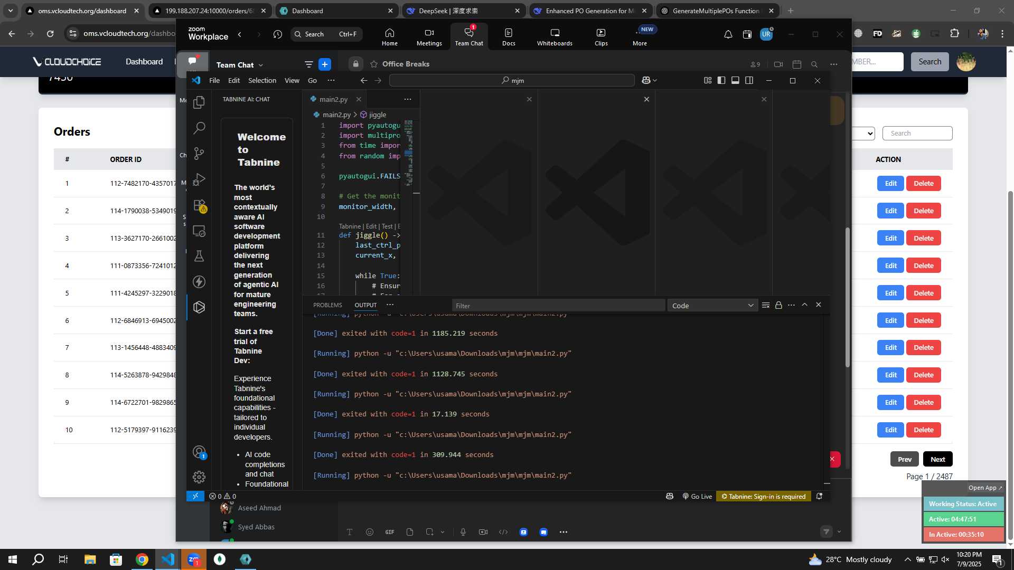Select the output channel Code dropdown
1014x570 pixels.
(712, 306)
